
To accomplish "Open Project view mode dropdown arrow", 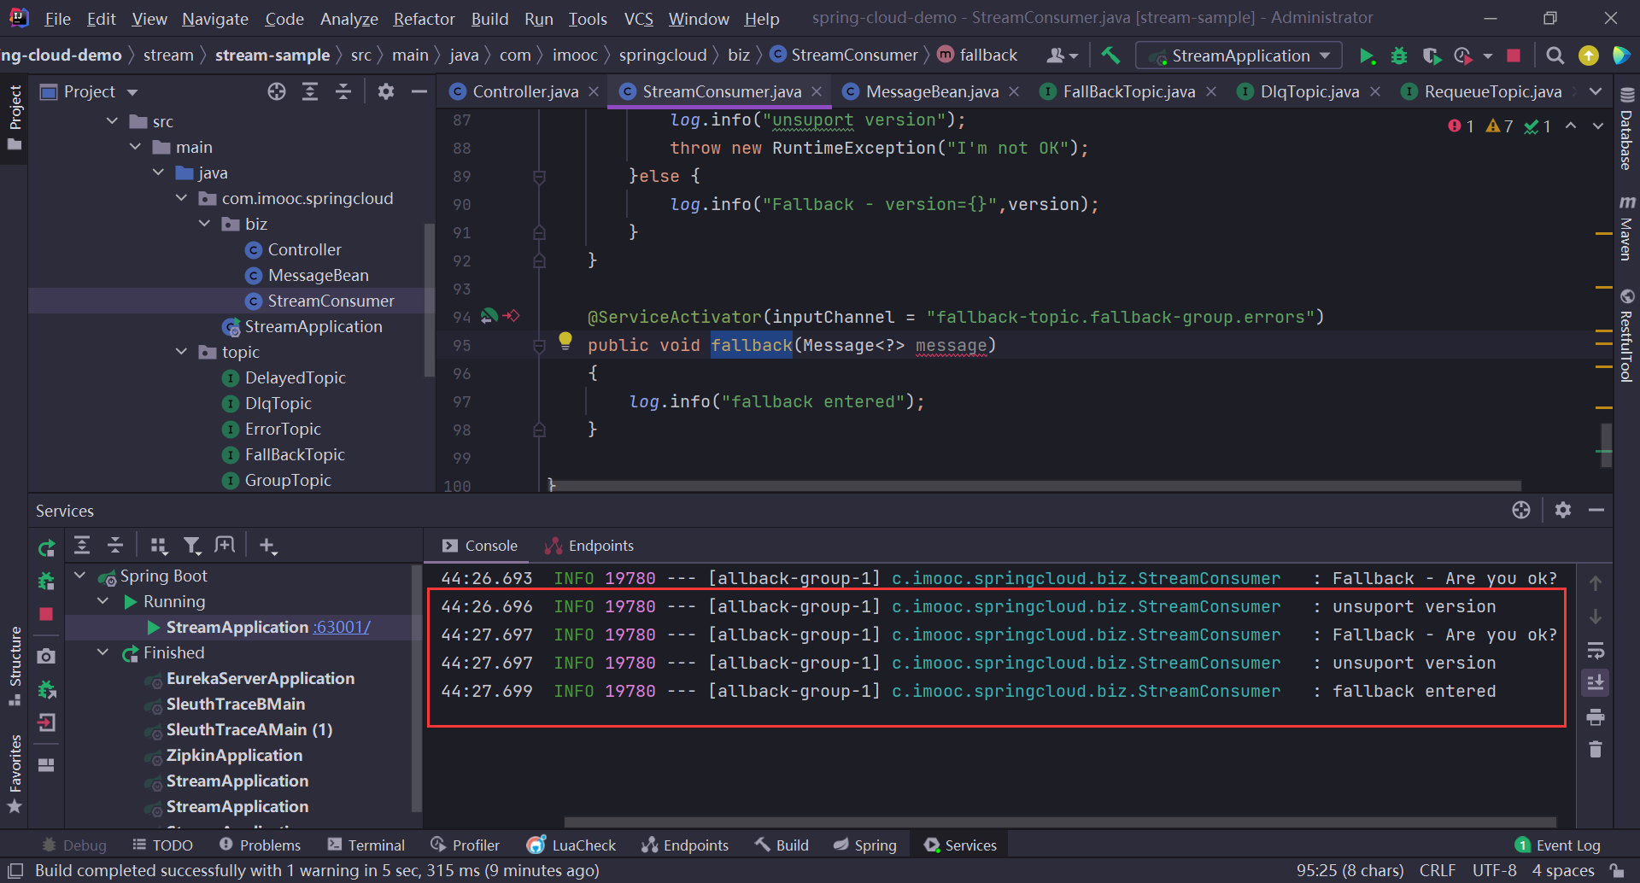I will pyautogui.click(x=132, y=92).
